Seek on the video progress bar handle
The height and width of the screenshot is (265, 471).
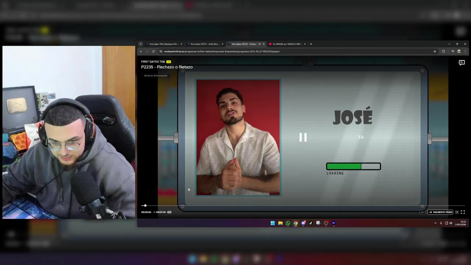[145, 205]
